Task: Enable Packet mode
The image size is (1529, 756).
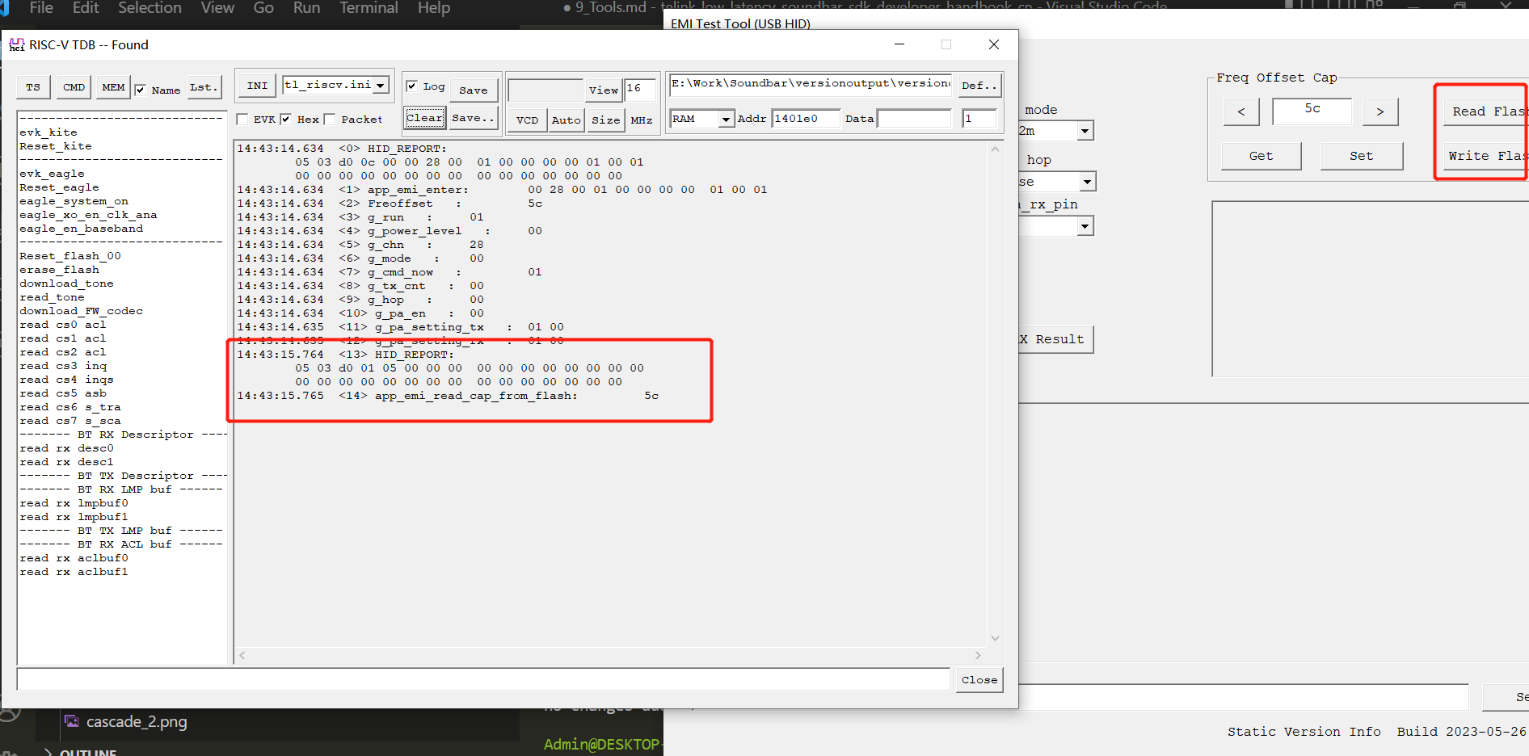Action: click(x=330, y=118)
